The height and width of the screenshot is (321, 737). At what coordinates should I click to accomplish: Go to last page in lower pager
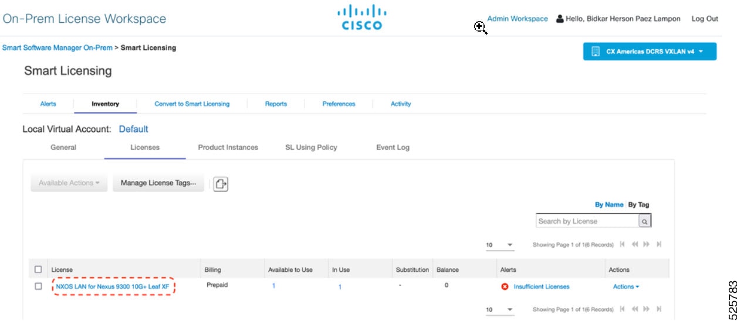pyautogui.click(x=659, y=309)
